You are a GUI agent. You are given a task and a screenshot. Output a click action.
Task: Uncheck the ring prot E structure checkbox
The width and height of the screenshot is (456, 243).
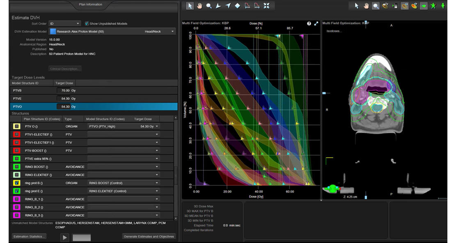(18, 191)
